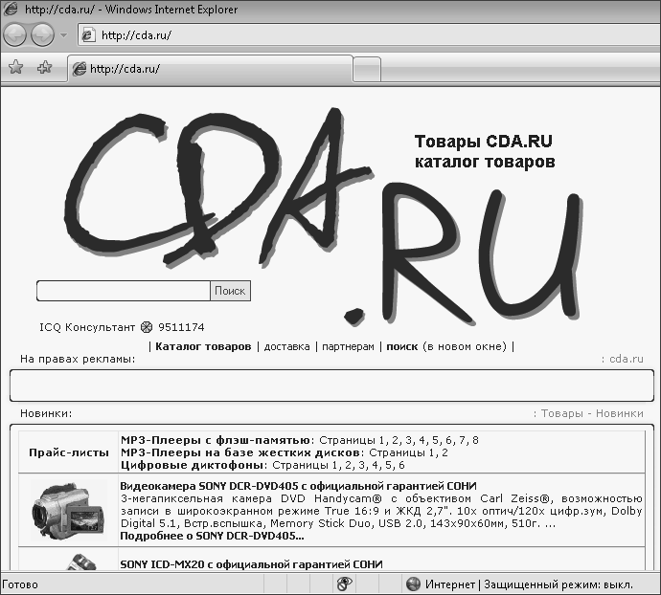The width and height of the screenshot is (661, 595).
Task: Open page 8 of MP3 flash players
Action: point(475,439)
